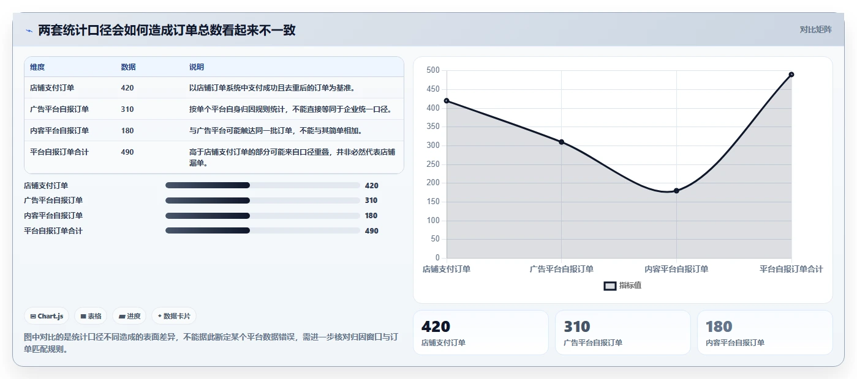Click the progress value 180 beside its bar

tap(371, 216)
